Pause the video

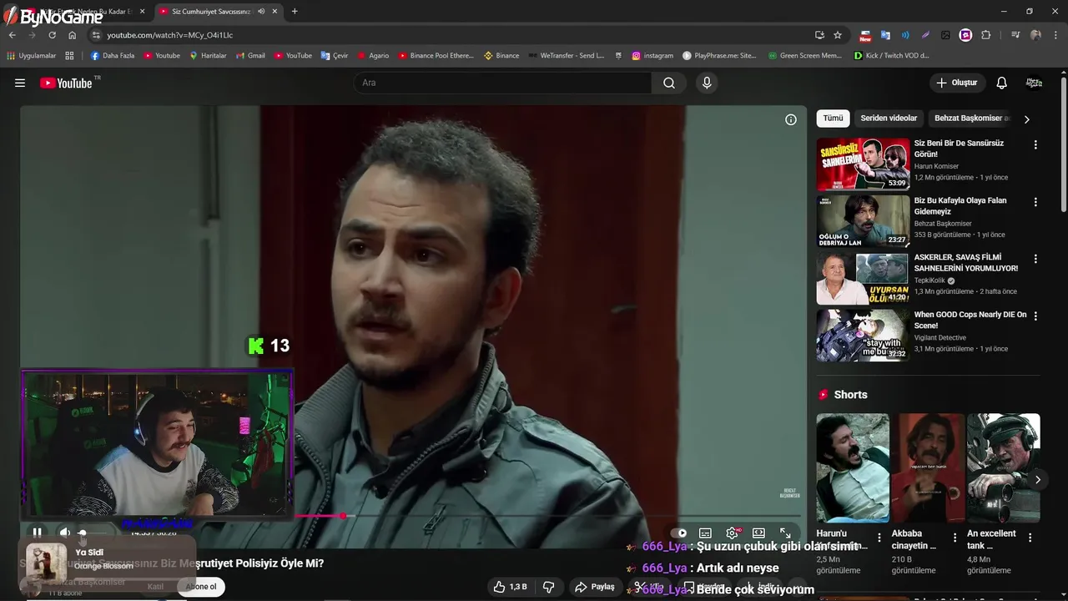37,533
